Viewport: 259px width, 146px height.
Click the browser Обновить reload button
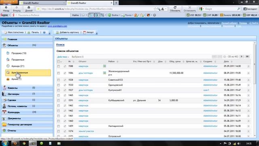point(175,9)
